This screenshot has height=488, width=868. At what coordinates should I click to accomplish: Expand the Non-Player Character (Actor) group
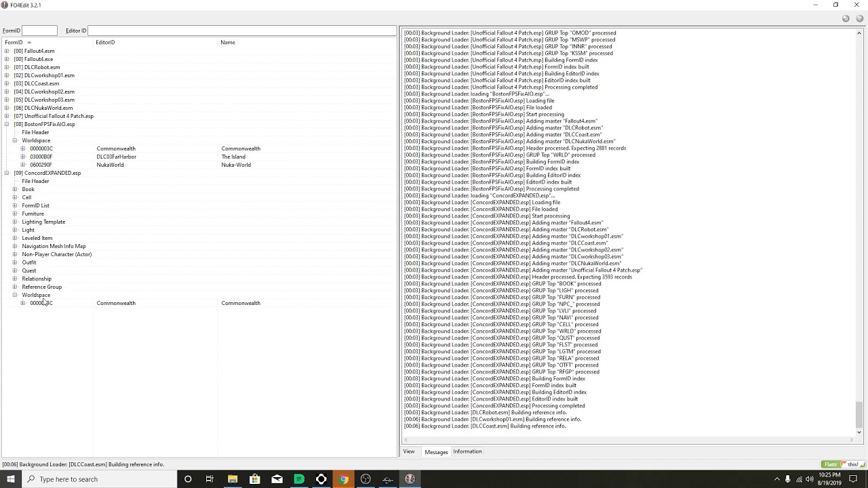pos(15,254)
